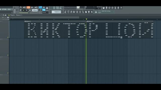Viewport: 161px width, 90px height.
Task: Toggle typing keyboard to piano
Action: 41,7
